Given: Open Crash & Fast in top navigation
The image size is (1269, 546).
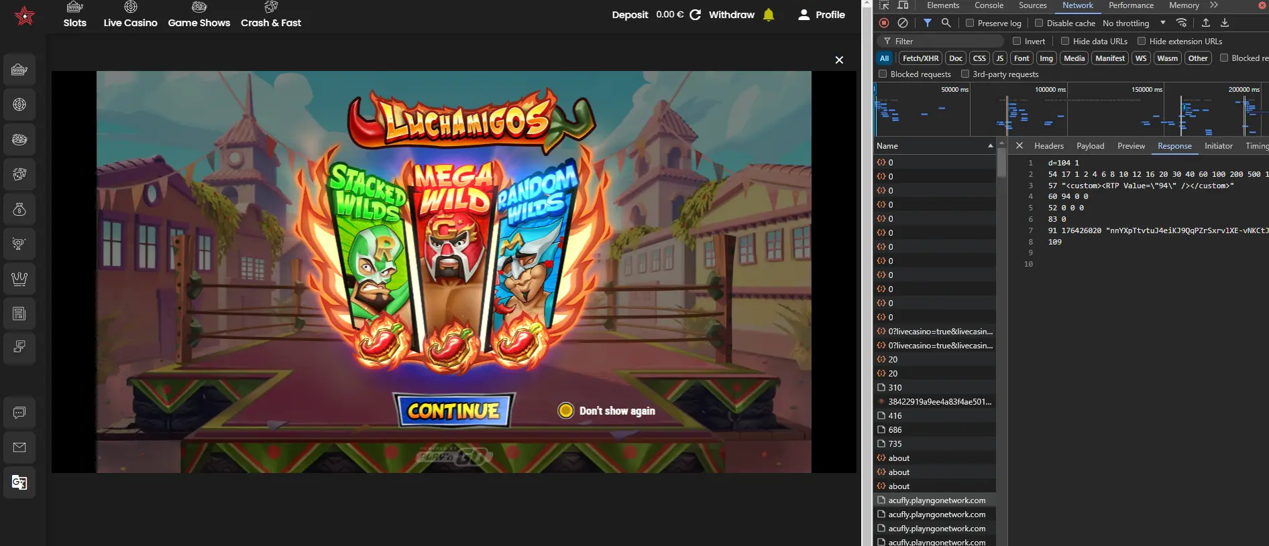Looking at the screenshot, I should pos(271,15).
